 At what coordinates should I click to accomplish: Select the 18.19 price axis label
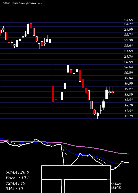pos(129,105)
